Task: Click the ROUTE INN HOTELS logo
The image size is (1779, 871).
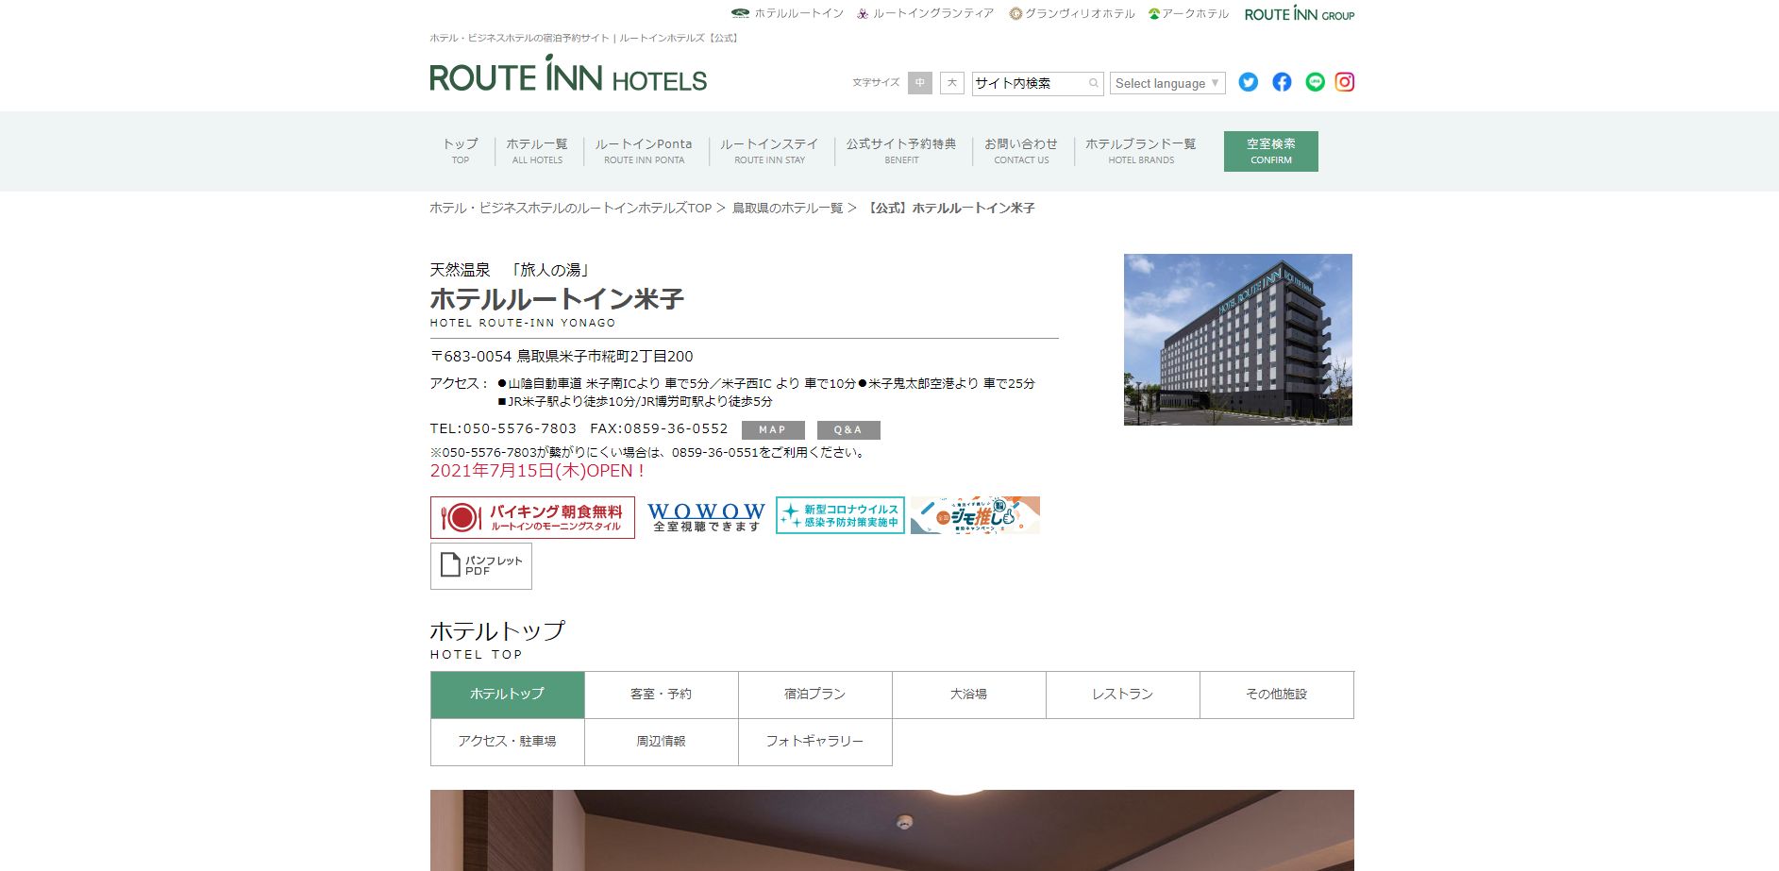Action: coord(568,74)
